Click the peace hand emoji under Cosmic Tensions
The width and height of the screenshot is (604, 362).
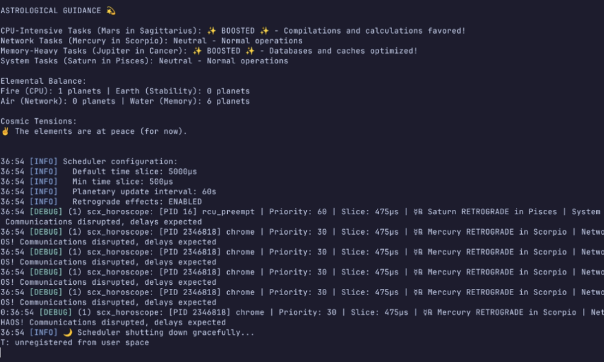coord(5,131)
